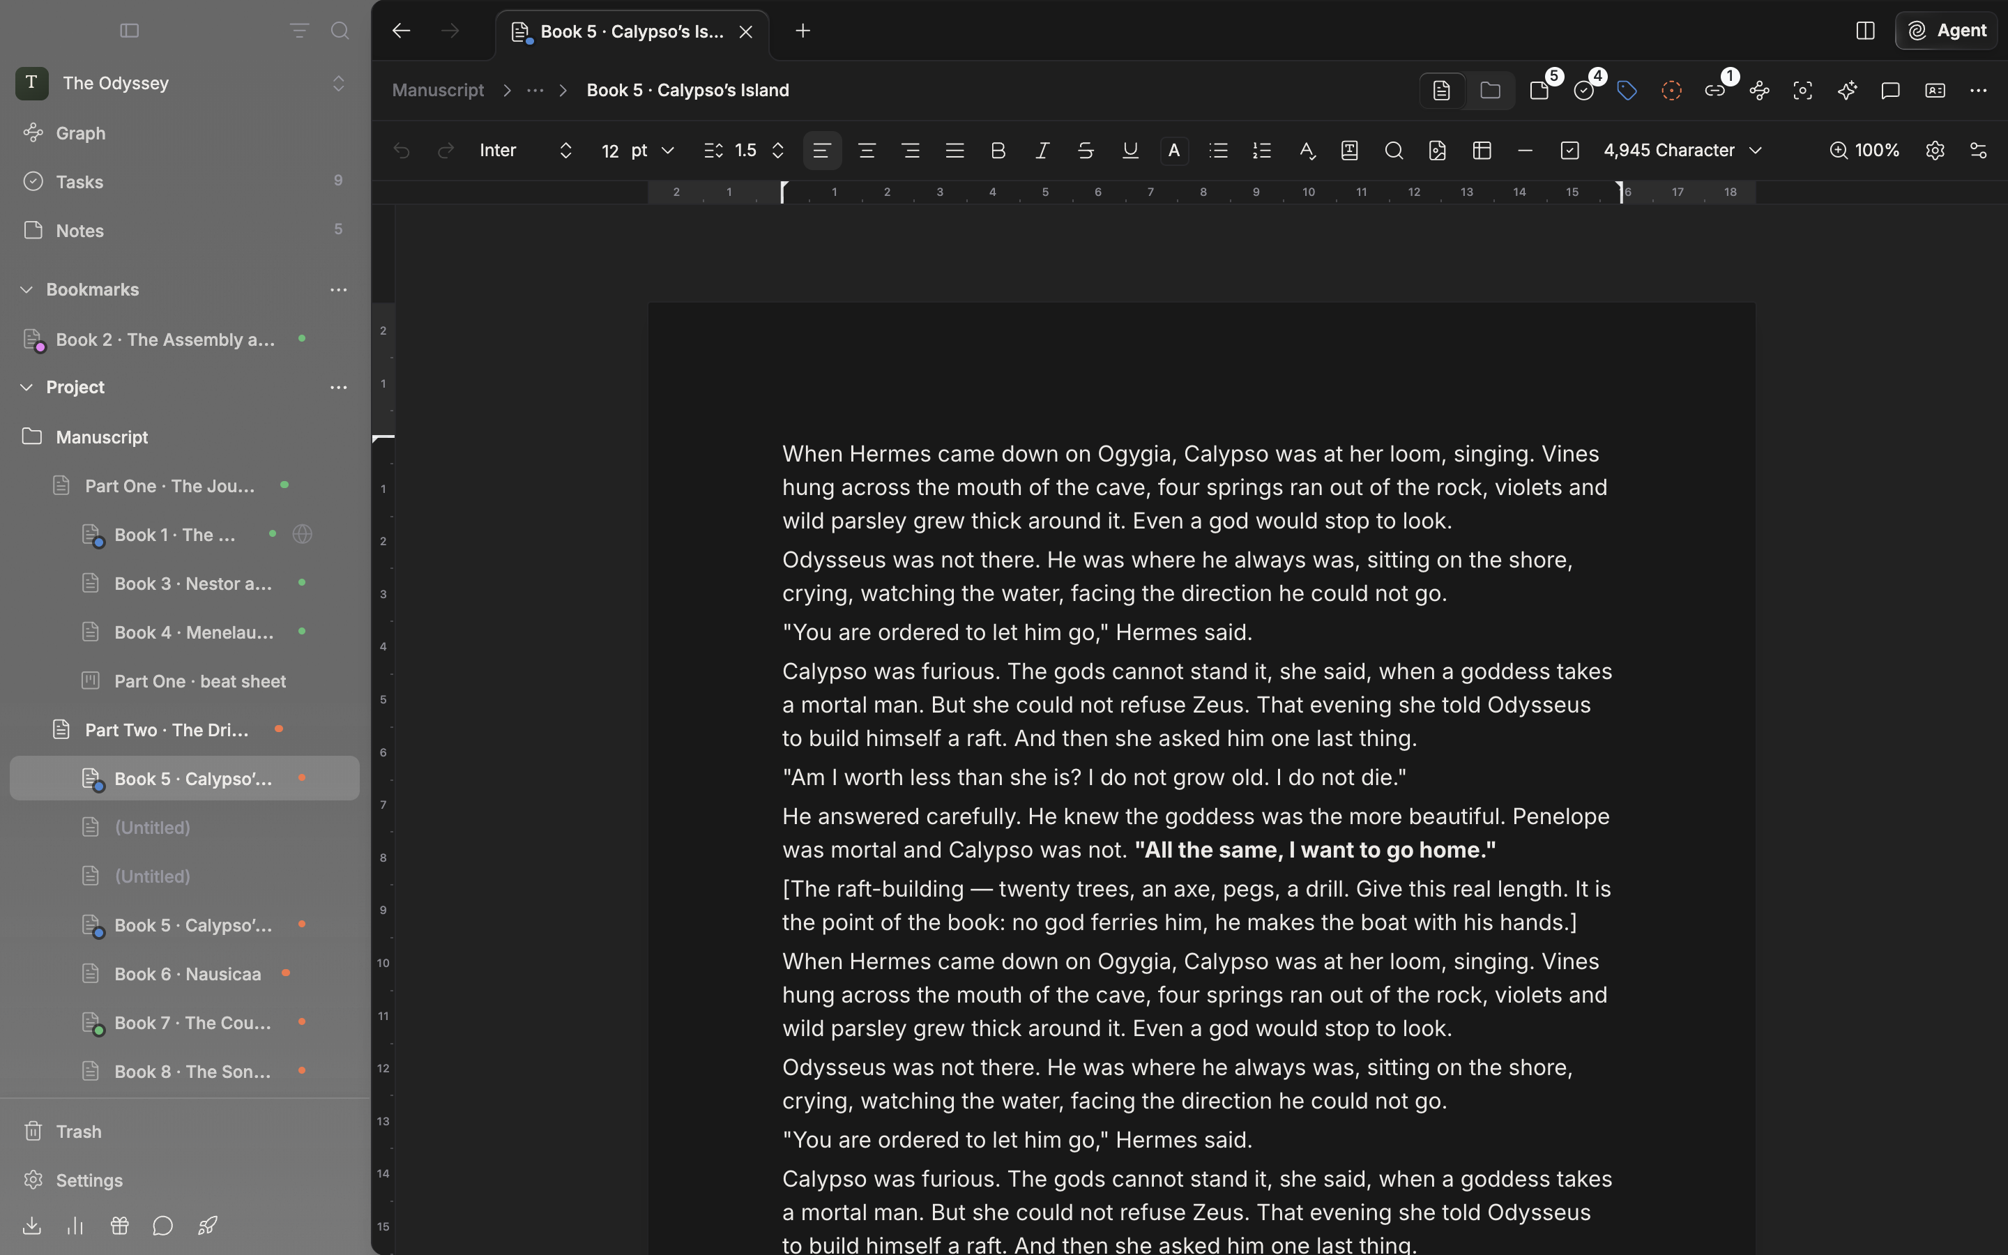The image size is (2008, 1255).
Task: Switch to document view mode
Action: pos(1442,91)
